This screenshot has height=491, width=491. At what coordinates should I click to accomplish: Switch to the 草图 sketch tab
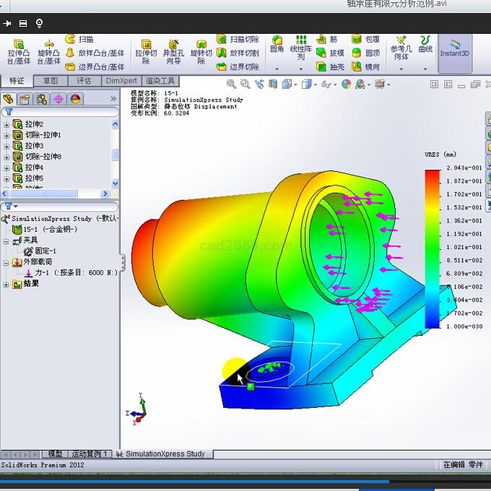coord(51,81)
